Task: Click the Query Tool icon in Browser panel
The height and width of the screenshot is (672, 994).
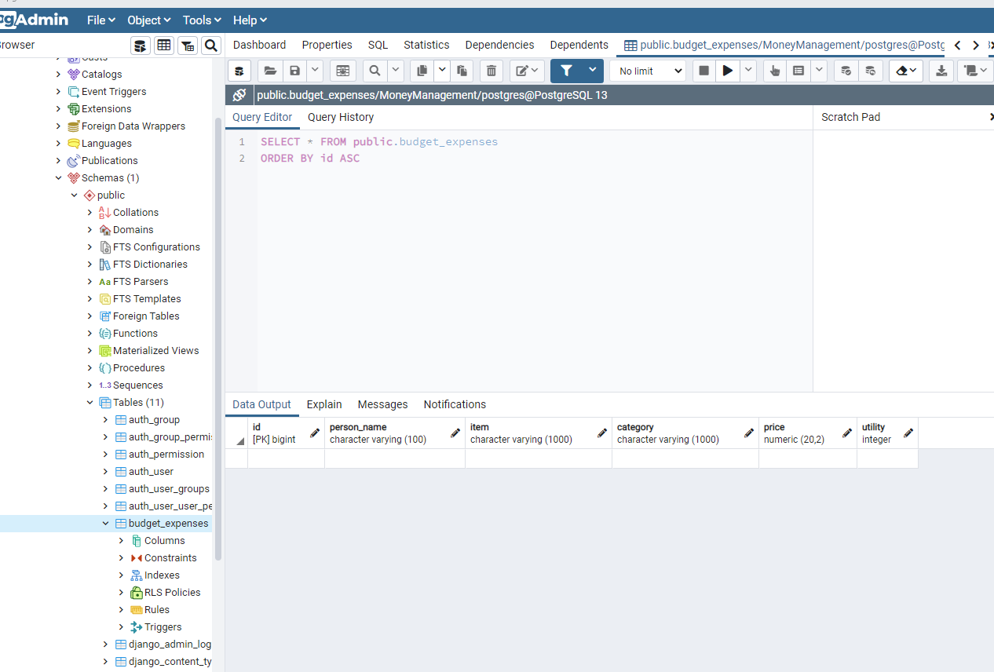Action: (140, 46)
